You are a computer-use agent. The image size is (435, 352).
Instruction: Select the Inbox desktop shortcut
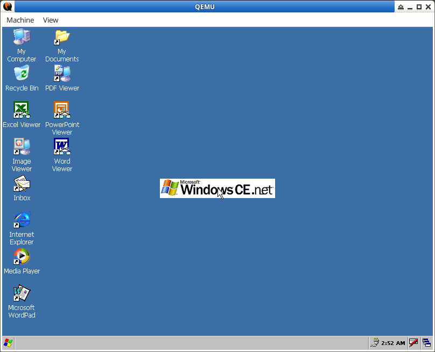22,188
